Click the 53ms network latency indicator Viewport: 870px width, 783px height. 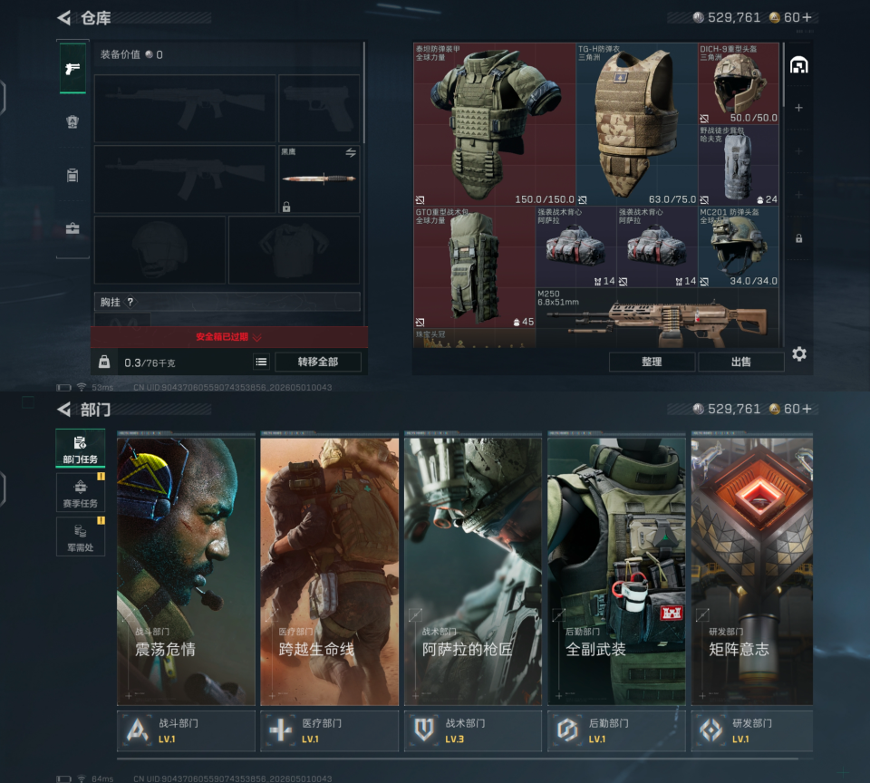(x=102, y=387)
